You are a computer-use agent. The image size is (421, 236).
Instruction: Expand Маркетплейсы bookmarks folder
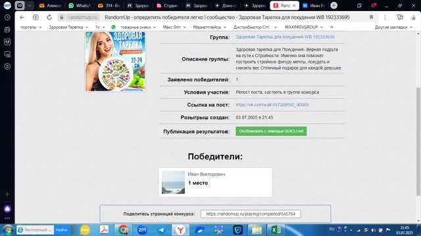tap(210, 27)
